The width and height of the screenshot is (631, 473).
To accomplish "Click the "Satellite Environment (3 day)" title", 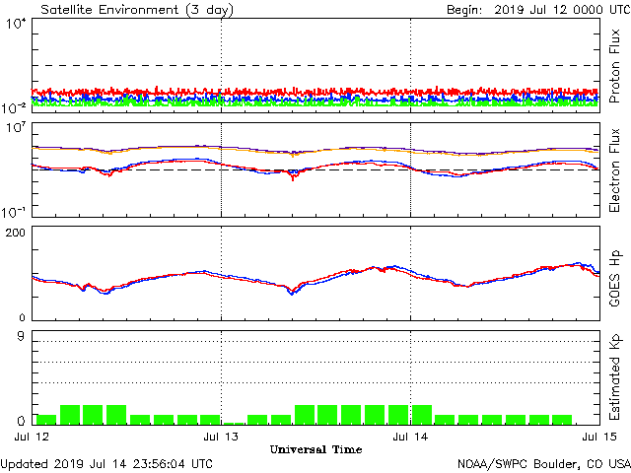I will click(x=137, y=9).
